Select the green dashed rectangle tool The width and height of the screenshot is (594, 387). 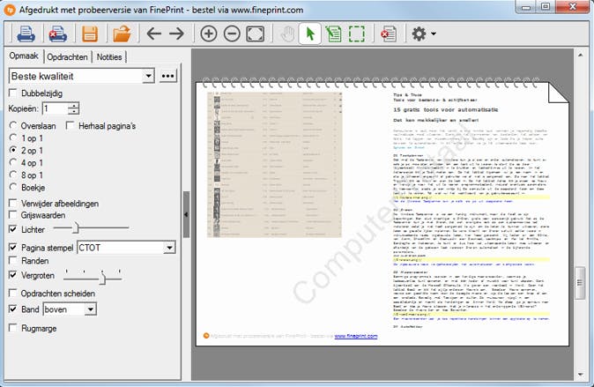tap(356, 34)
